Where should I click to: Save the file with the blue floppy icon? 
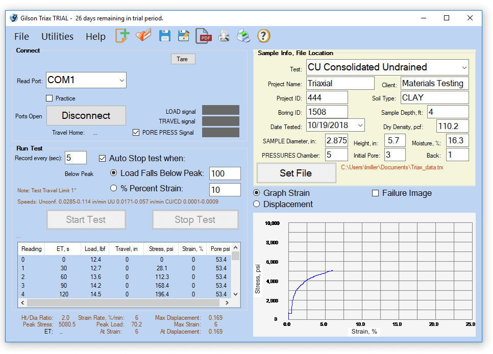click(164, 36)
